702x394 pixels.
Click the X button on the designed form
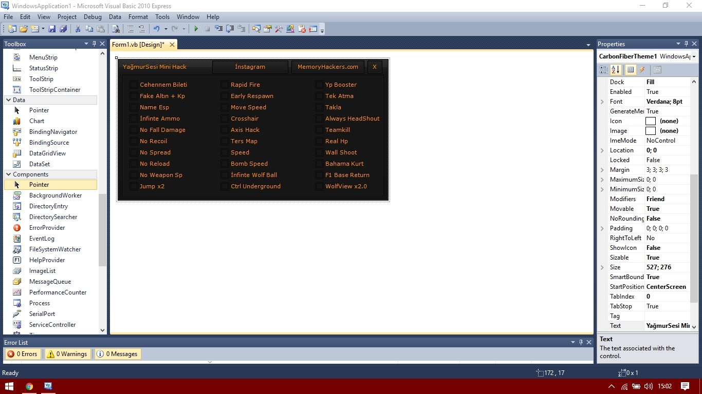[375, 67]
